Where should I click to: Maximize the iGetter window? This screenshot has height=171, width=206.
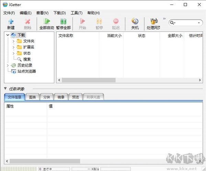click(x=185, y=4)
